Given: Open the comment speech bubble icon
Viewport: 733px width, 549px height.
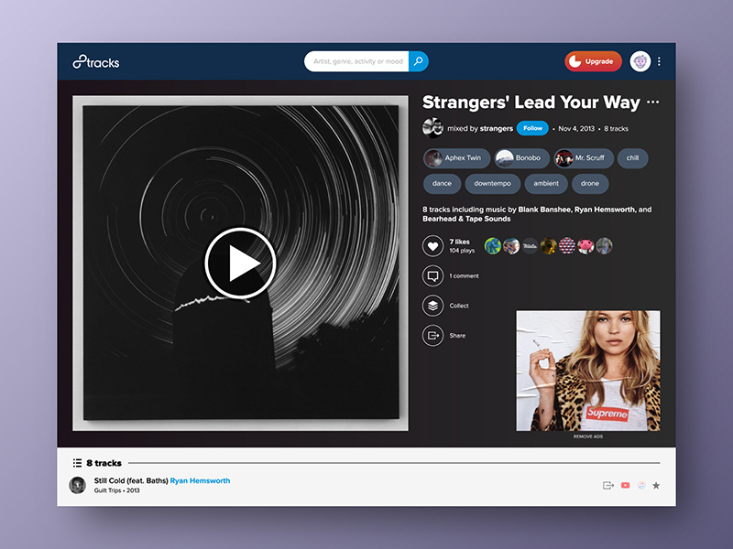Looking at the screenshot, I should pos(432,276).
